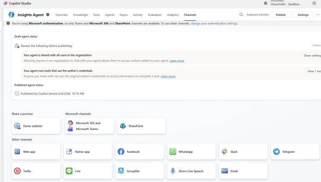Click the Microsoft 365 Copilot icon
321x182 pixels.
coord(70,123)
